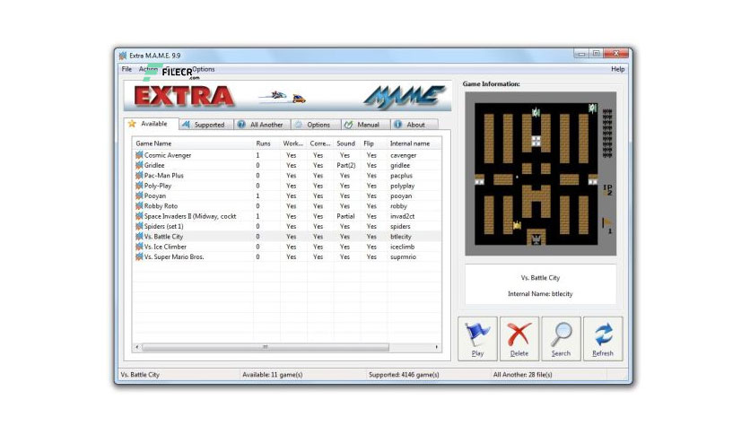
Task: Click the Poly-Play game icon
Action: (139, 186)
